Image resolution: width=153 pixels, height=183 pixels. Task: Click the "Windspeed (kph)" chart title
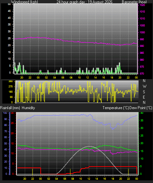click(25, 2)
